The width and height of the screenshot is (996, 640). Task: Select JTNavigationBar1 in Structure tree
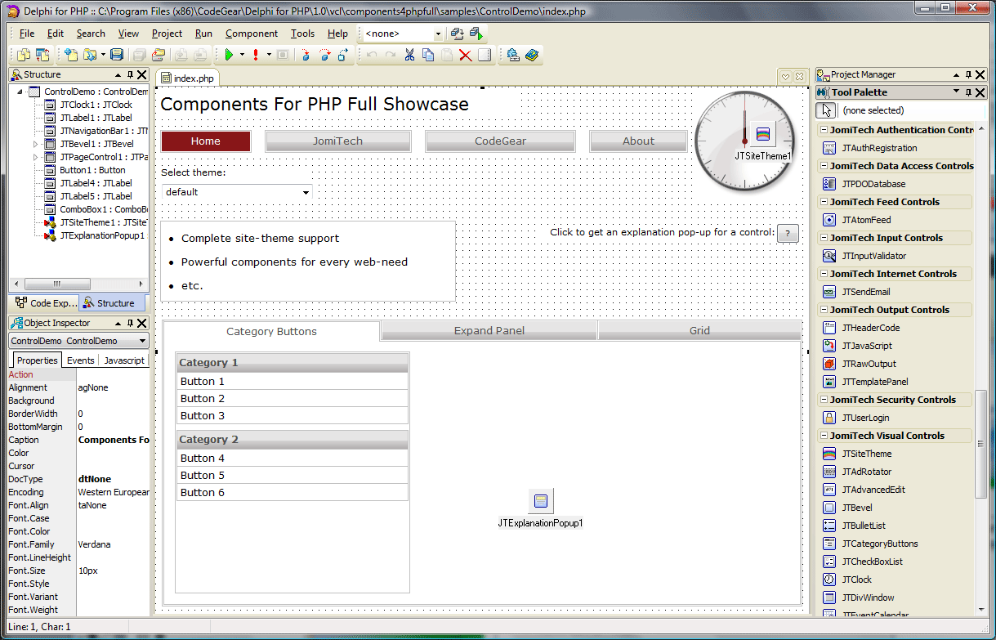(x=104, y=131)
